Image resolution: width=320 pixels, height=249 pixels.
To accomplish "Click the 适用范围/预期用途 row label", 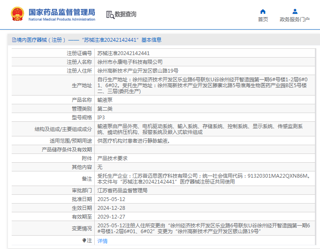I will click(x=71, y=141).
